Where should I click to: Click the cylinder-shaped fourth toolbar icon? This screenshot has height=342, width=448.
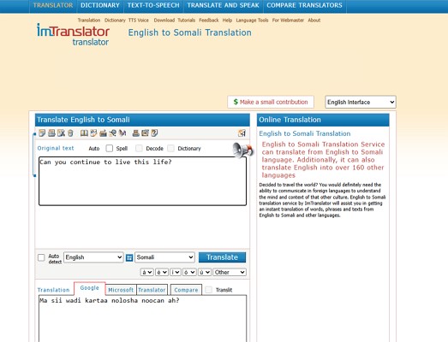click(70, 133)
